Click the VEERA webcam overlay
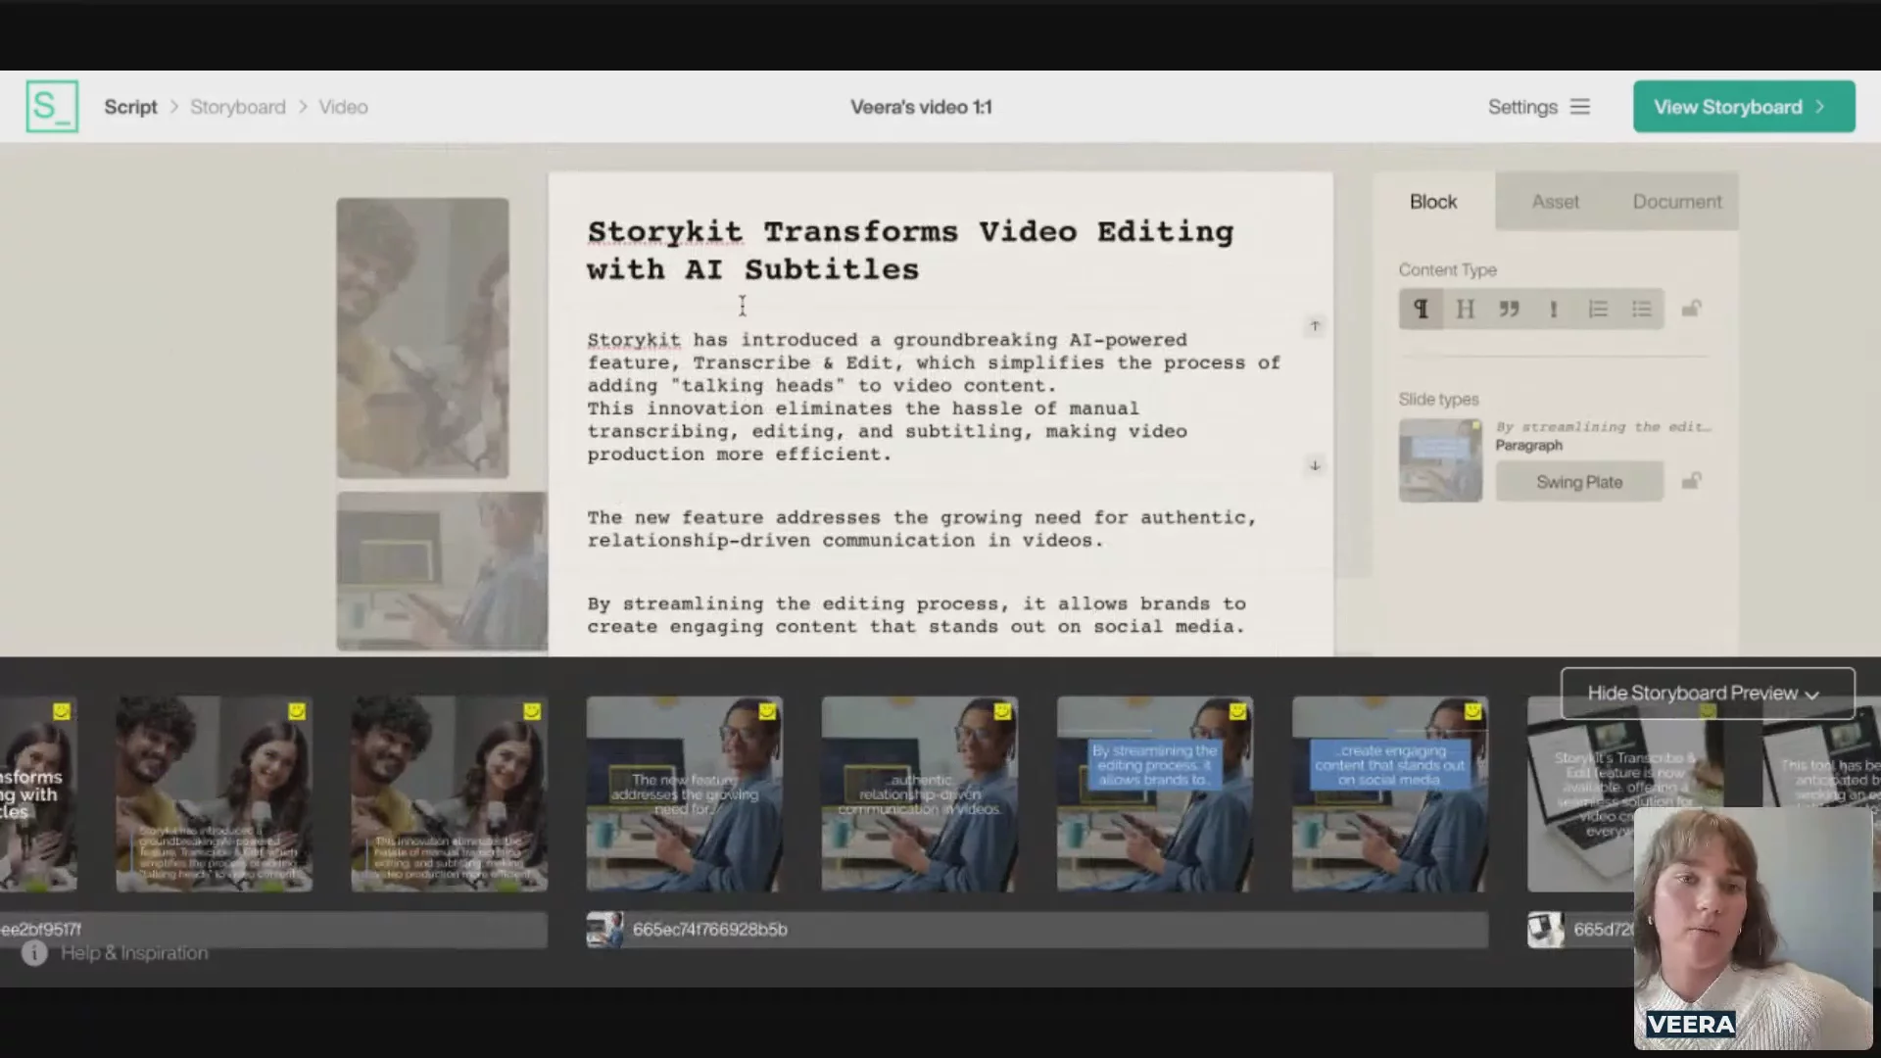Image resolution: width=1881 pixels, height=1058 pixels. [1753, 928]
